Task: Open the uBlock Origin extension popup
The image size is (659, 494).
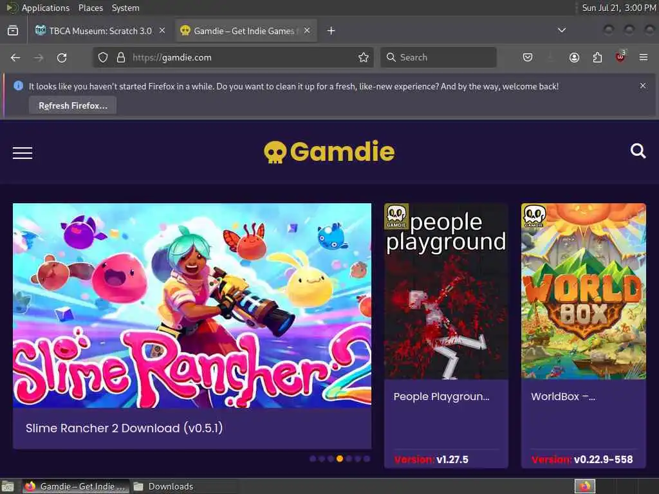Action: pos(620,57)
